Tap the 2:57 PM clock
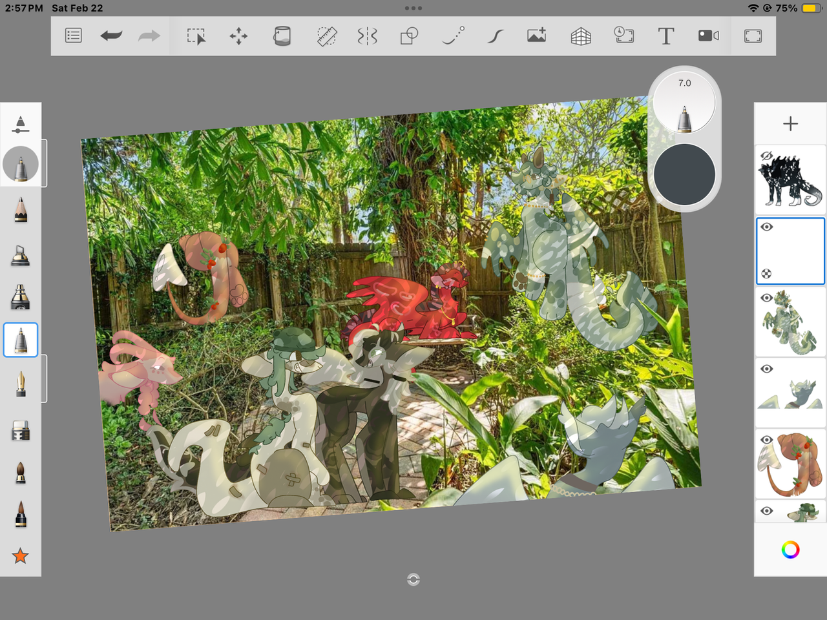The height and width of the screenshot is (620, 827). (24, 8)
